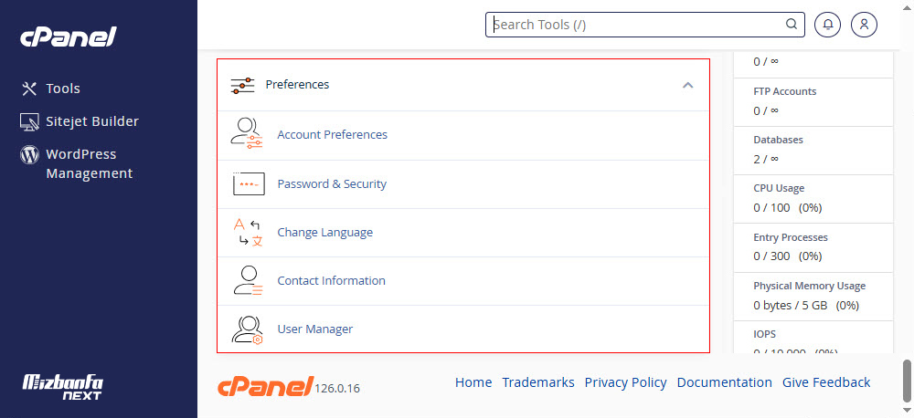Click the 2 / ∞ databases value
The image size is (914, 418).
point(766,159)
